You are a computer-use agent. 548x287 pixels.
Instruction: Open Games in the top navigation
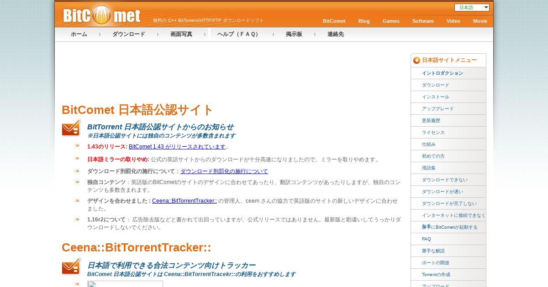(x=391, y=21)
